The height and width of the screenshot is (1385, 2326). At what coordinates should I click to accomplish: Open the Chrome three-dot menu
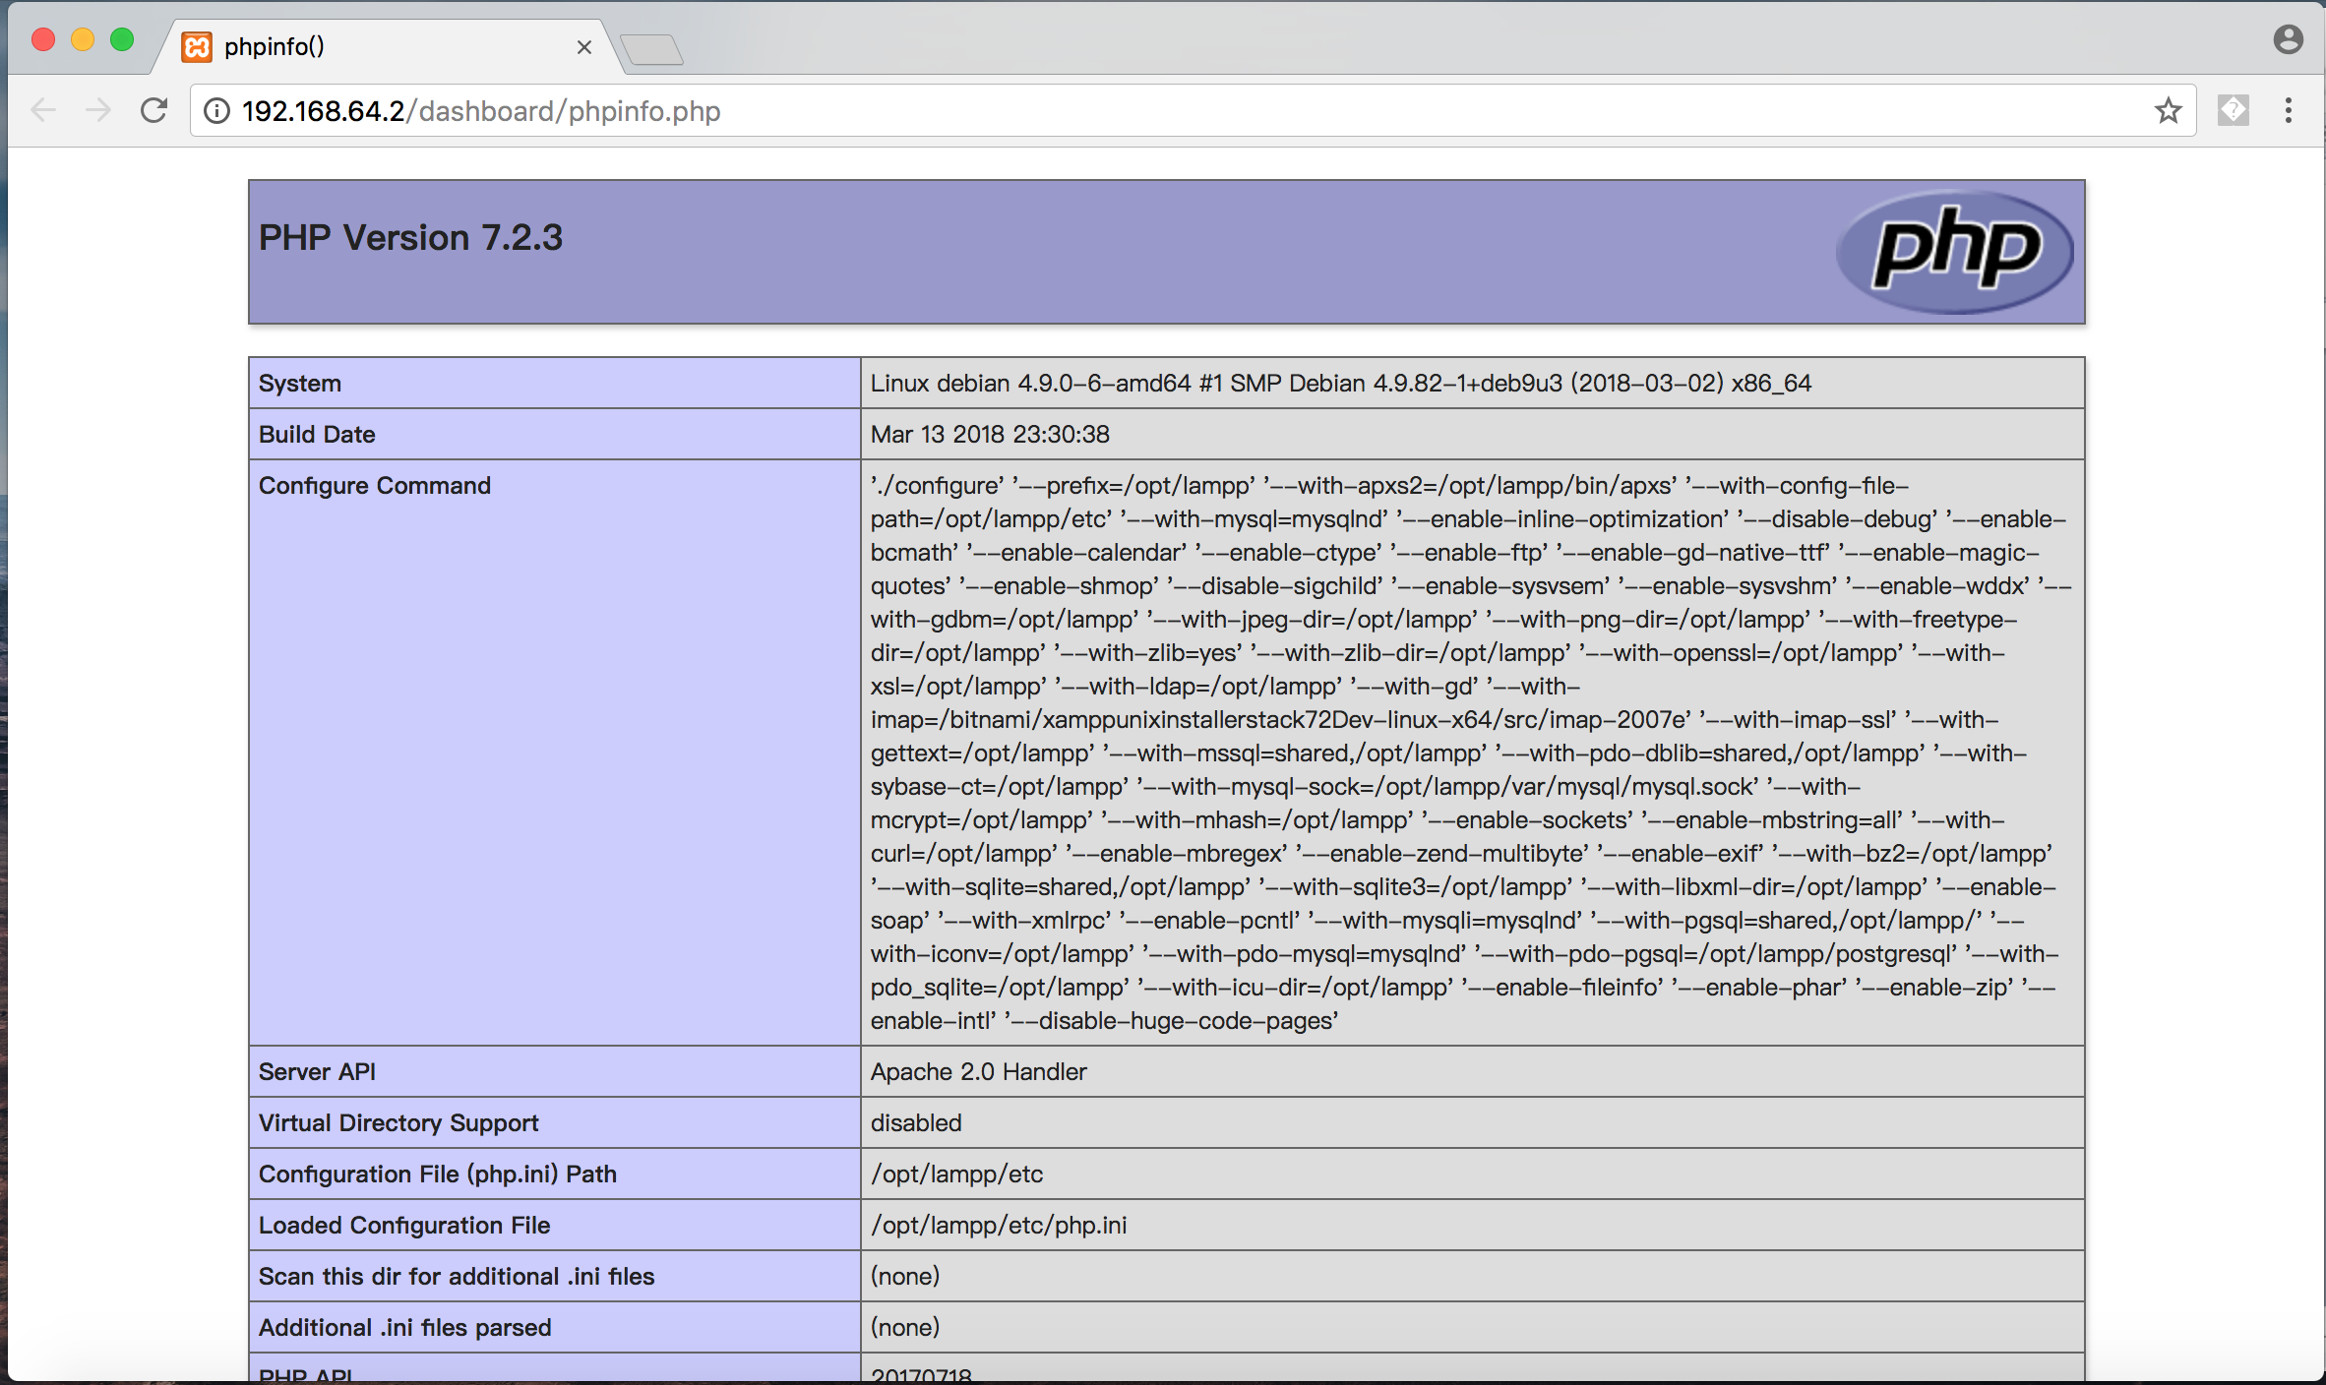[x=2289, y=110]
